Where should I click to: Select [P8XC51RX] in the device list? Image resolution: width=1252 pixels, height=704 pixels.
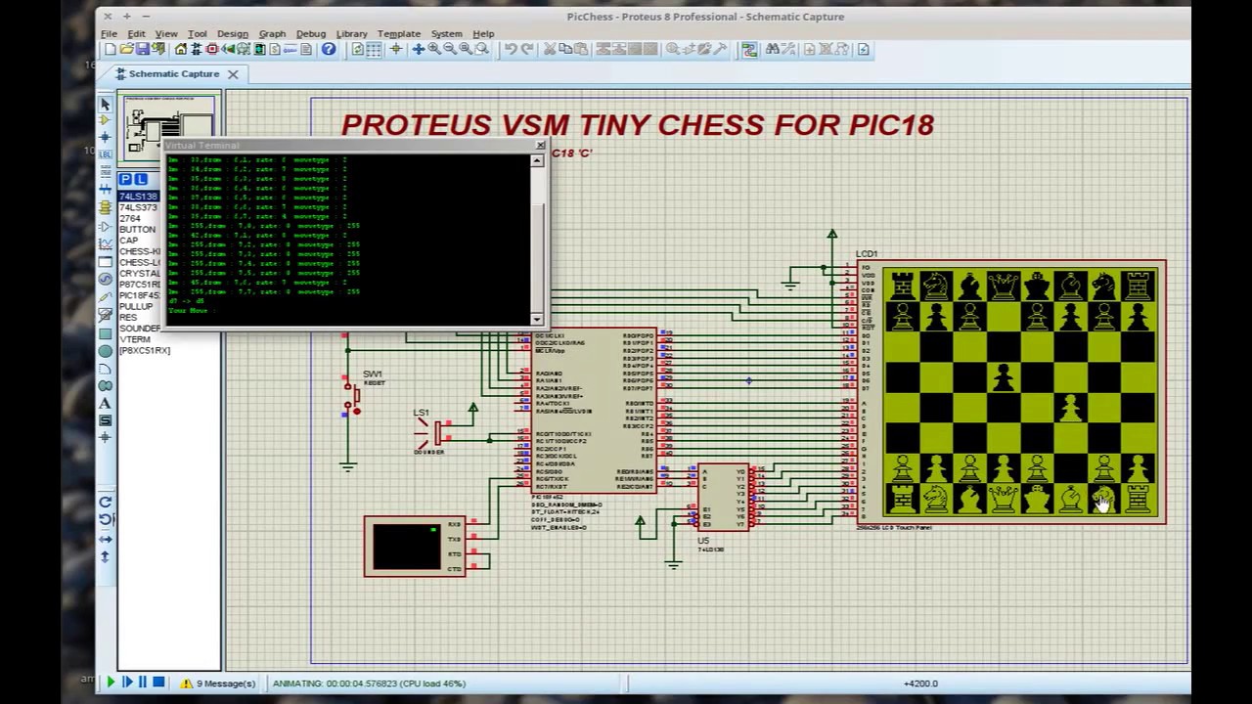pos(144,350)
